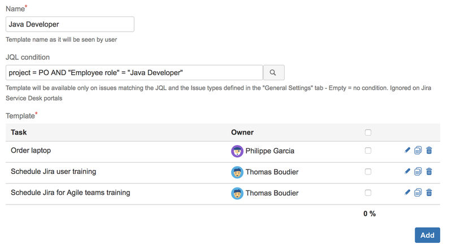452x248 pixels.
Task: Duplicate the Schedule Jira user training task
Action: [x=418, y=171]
